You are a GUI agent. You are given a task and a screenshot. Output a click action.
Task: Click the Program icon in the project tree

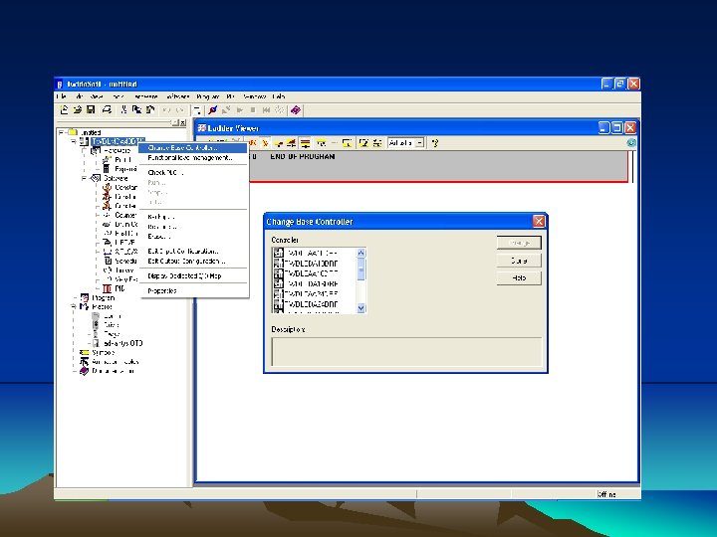[85, 297]
